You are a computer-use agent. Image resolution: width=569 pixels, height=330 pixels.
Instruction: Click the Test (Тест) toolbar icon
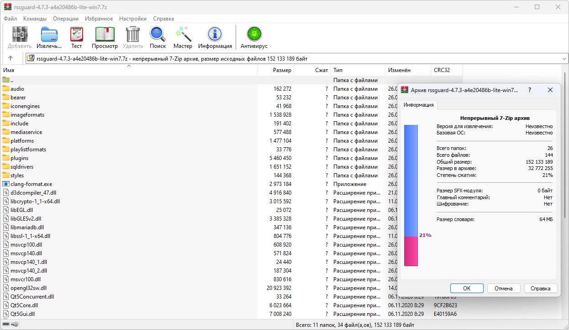pyautogui.click(x=76, y=36)
